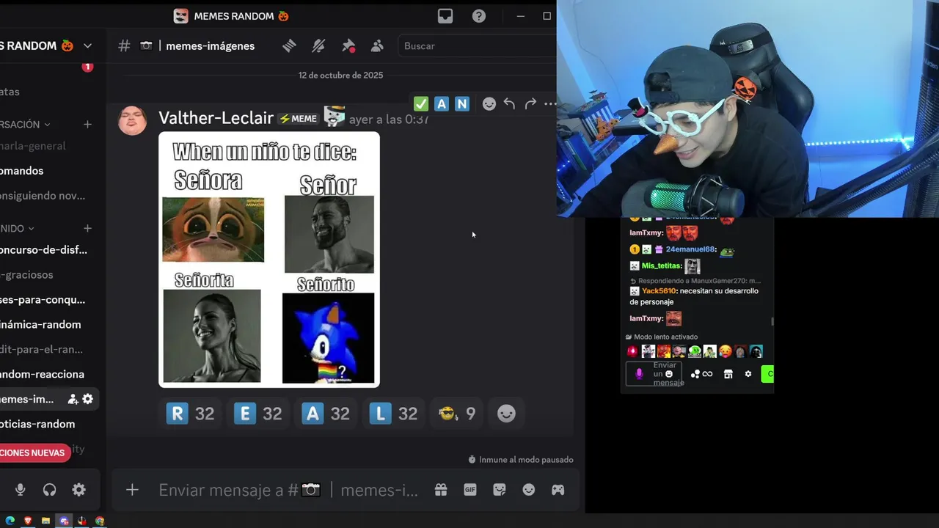Viewport: 939px width, 528px height.
Task: Collapse the VERSACIÓN channel category
Action: click(26, 125)
